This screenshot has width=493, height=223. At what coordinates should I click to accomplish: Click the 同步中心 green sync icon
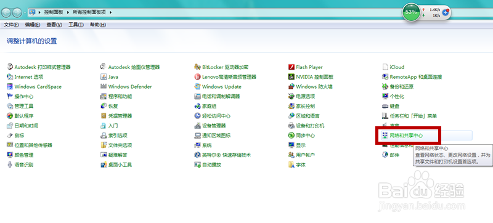coord(291,136)
